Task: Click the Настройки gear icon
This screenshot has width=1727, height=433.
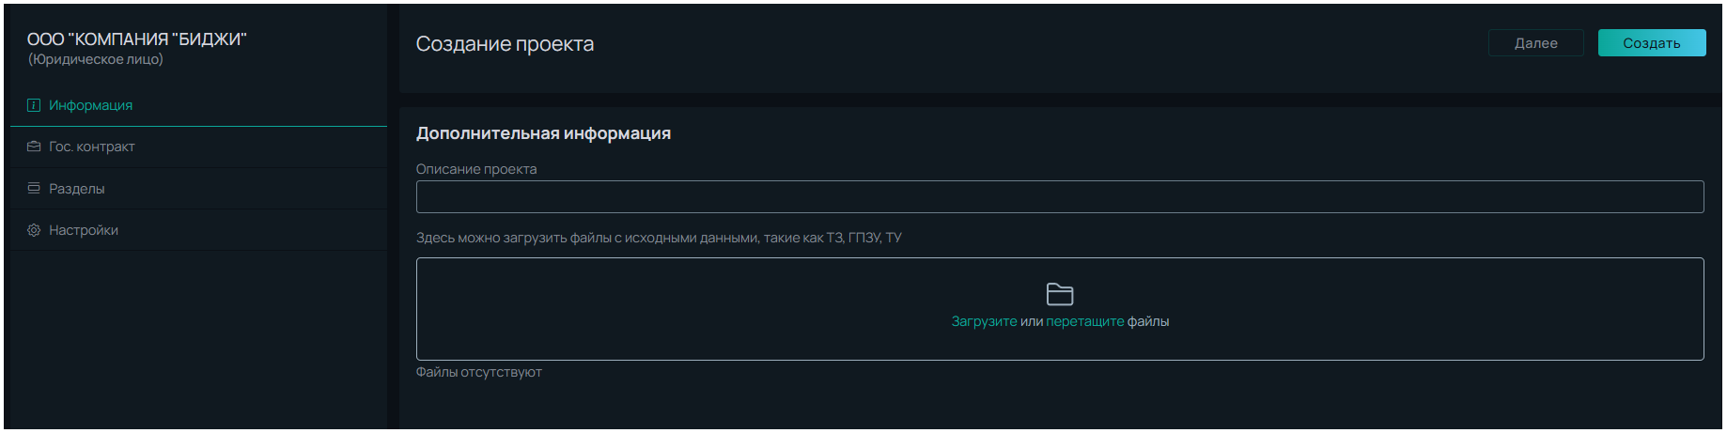Action: [x=34, y=230]
